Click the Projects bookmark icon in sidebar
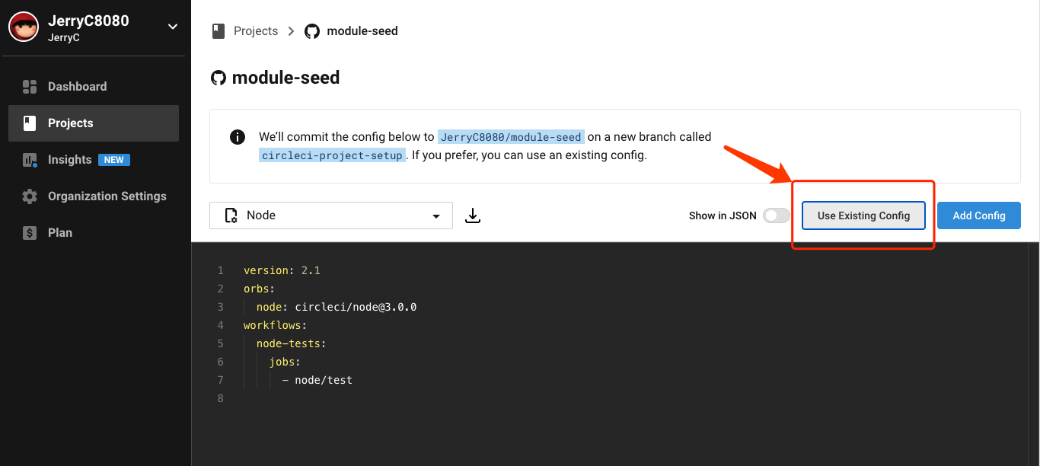The image size is (1040, 466). pos(30,123)
